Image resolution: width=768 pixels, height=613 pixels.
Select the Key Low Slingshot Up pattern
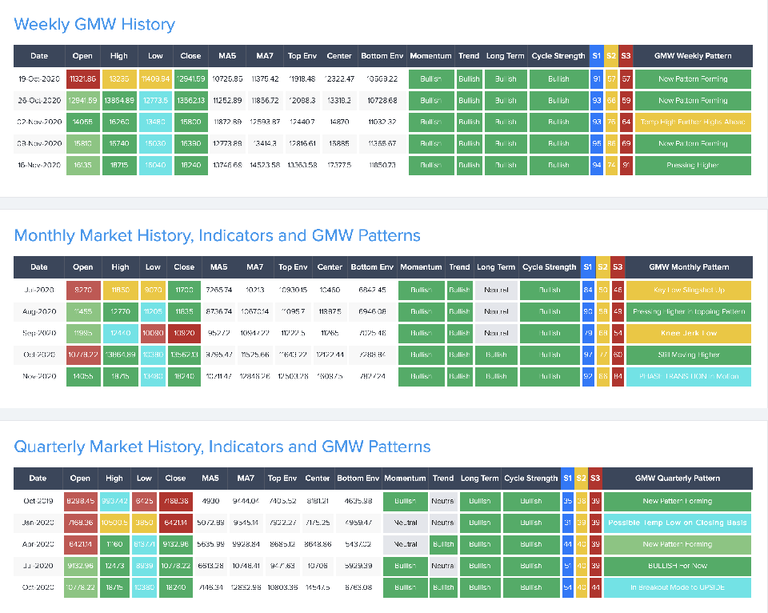pos(689,290)
